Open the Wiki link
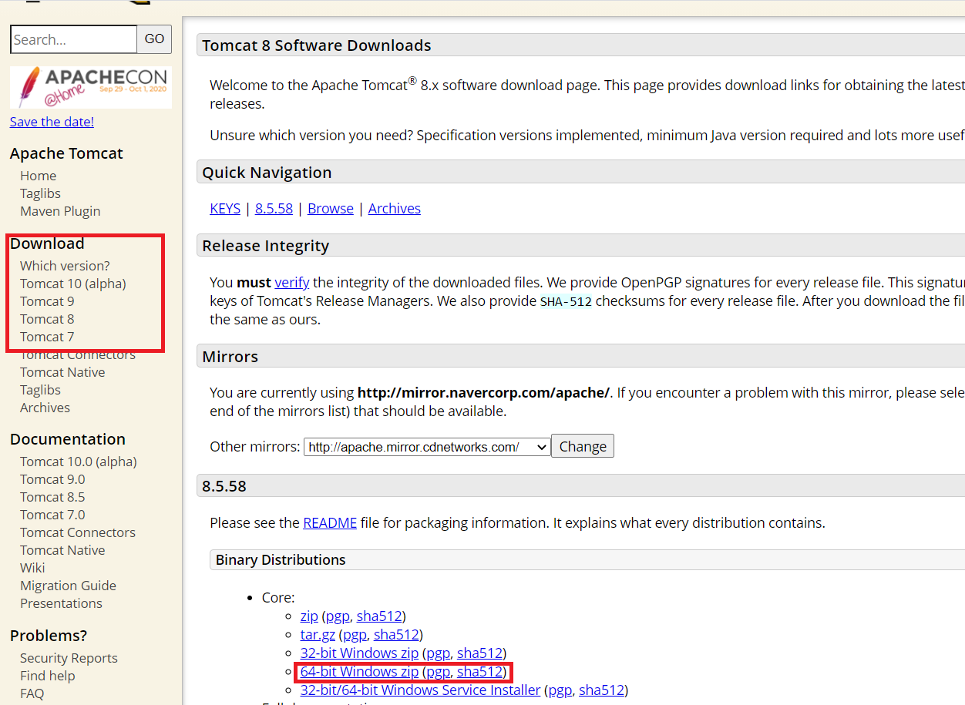Screen dimensions: 965x705 click(32, 568)
